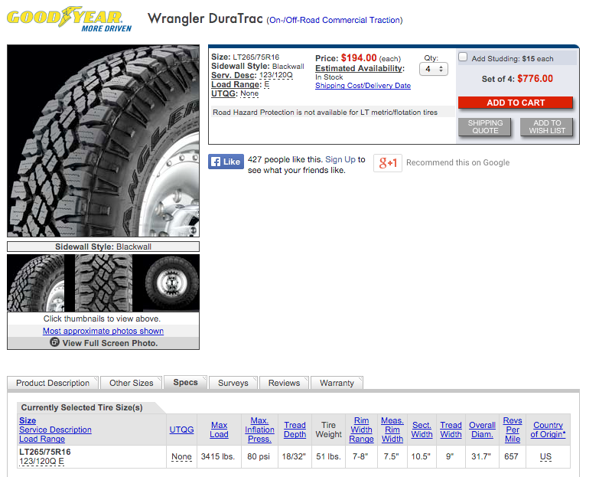Click the Tread Depth column header
599x477 pixels.
[x=295, y=430]
